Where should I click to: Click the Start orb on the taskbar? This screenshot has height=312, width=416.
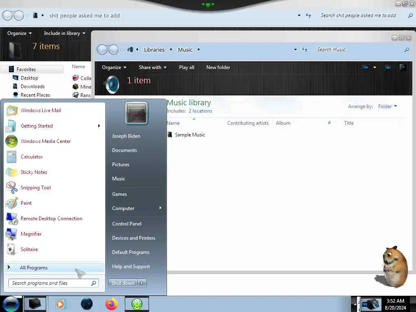pos(11,304)
